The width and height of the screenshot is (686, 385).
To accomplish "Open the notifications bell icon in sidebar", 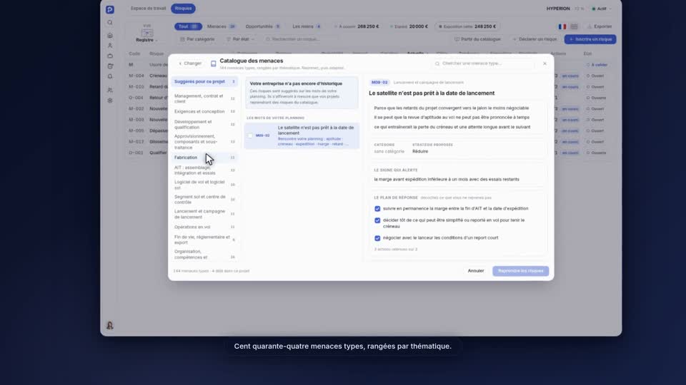I will coord(110,76).
